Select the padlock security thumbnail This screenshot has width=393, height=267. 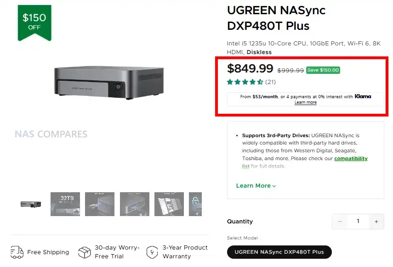195,204
